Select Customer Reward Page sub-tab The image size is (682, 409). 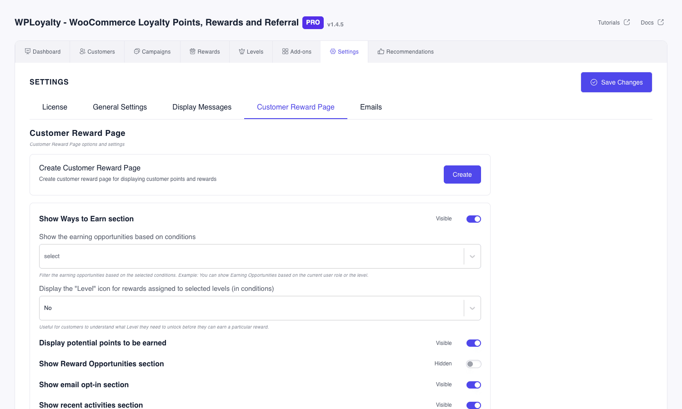[x=296, y=107]
